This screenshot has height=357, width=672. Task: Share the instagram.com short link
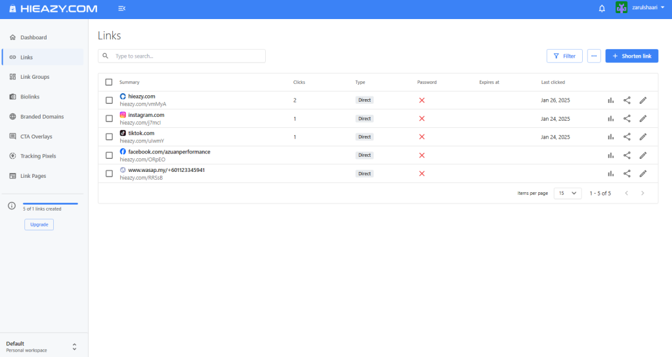(627, 119)
